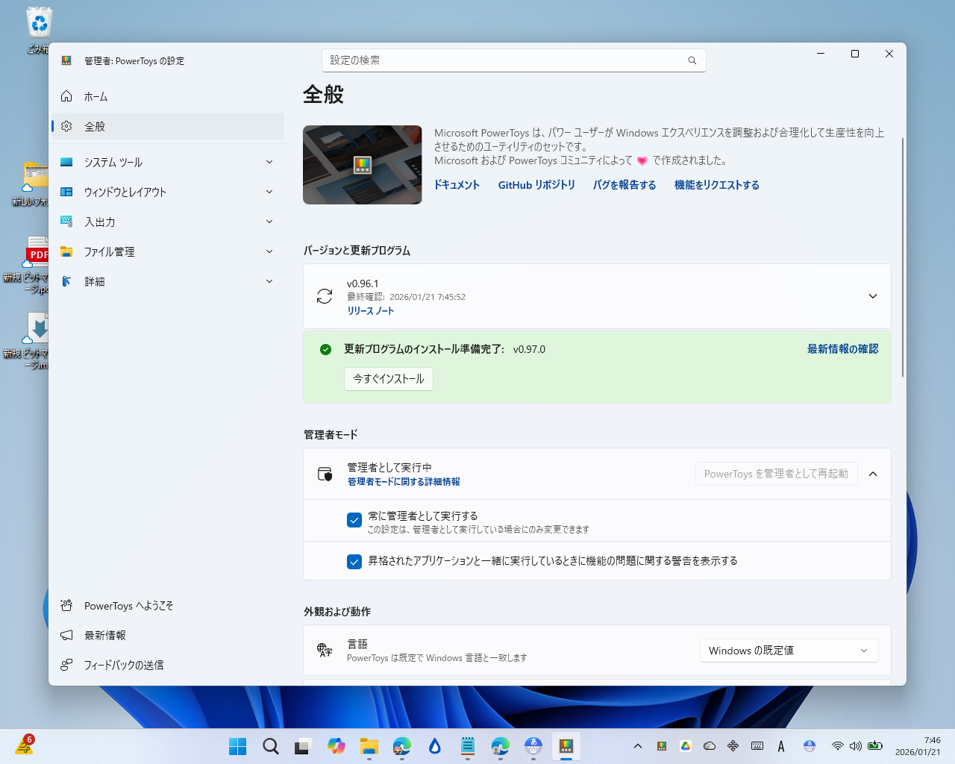Open the Windows Start menu
Viewport: 955px width, 764px height.
[x=238, y=746]
